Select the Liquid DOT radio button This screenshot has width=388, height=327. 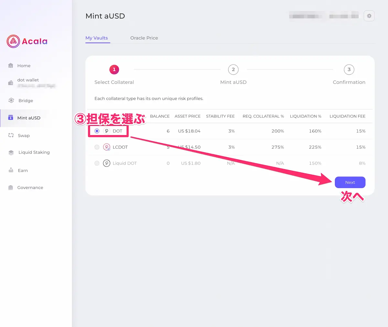[x=97, y=163]
